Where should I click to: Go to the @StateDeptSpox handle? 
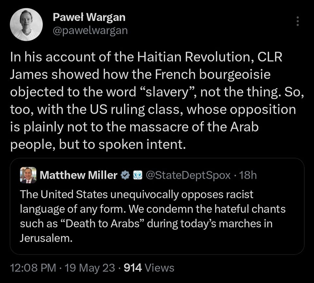coord(187,175)
